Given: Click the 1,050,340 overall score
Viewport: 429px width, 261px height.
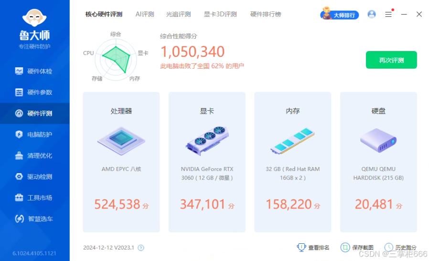Looking at the screenshot, I should point(193,52).
